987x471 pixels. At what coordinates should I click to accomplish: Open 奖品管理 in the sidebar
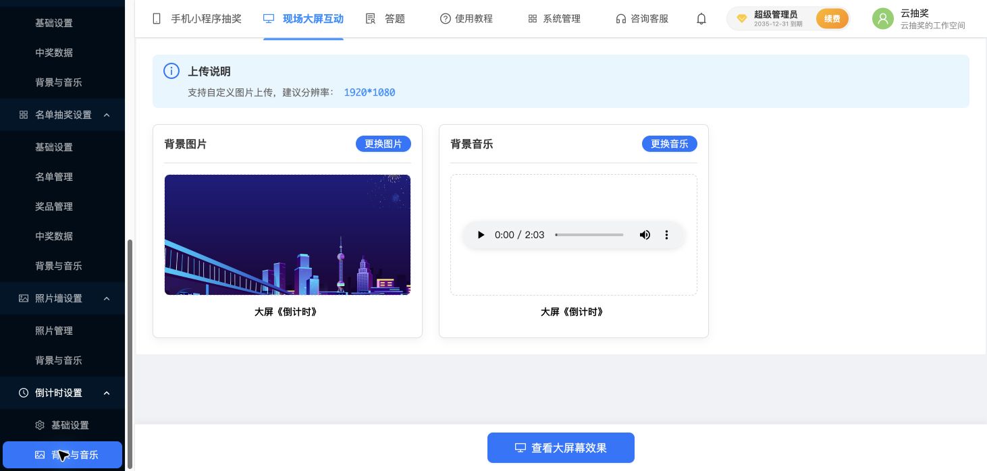(54, 206)
